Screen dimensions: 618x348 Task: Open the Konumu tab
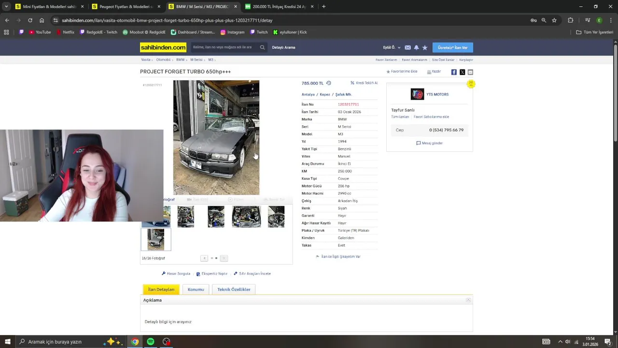pyautogui.click(x=196, y=290)
